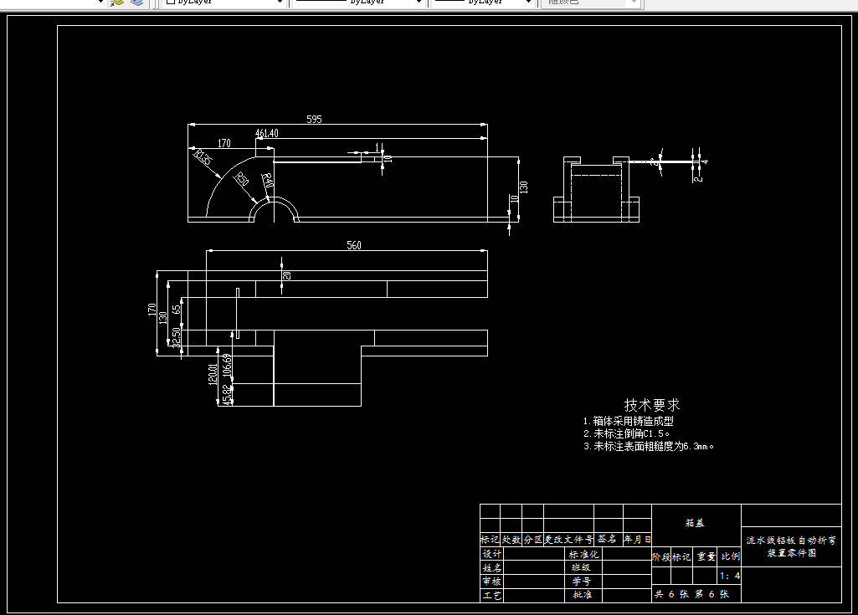
Task: Select the 106.69 dimension text
Action: pyautogui.click(x=227, y=365)
